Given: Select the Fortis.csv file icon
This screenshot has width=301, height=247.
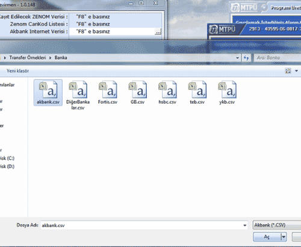Looking at the screenshot, I should [x=108, y=90].
